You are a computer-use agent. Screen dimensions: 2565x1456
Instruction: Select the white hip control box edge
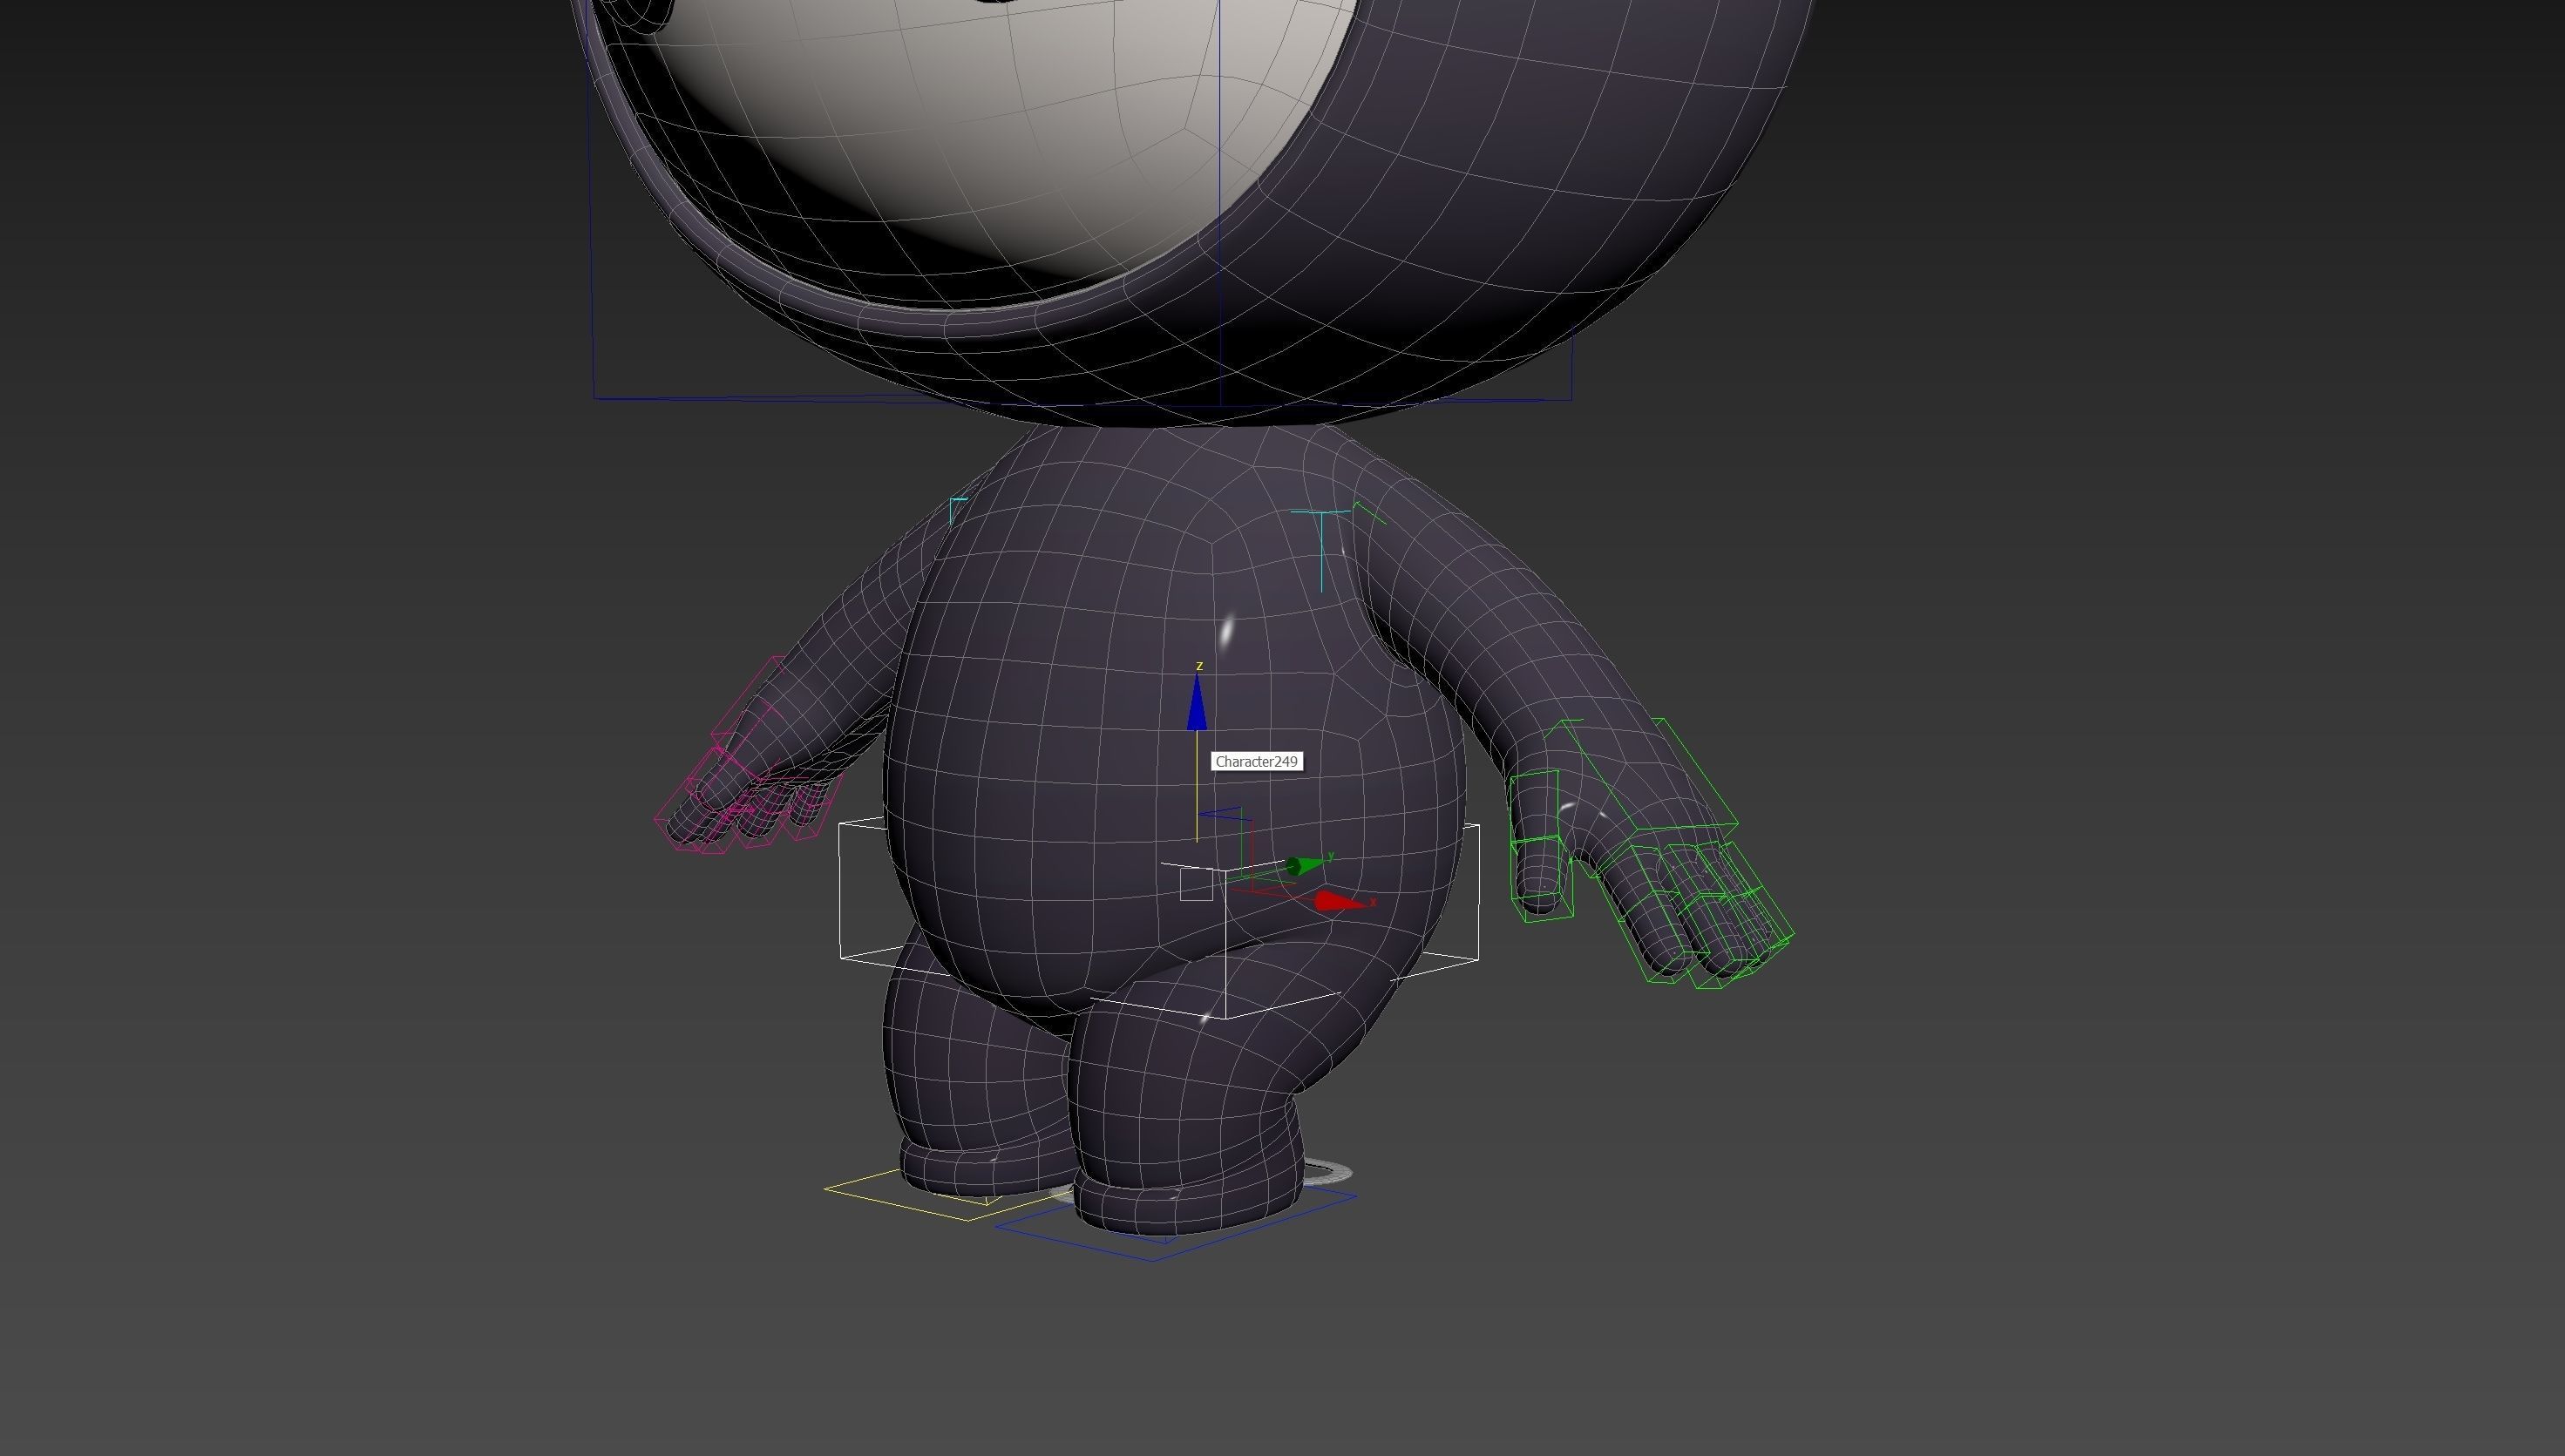click(x=841, y=890)
